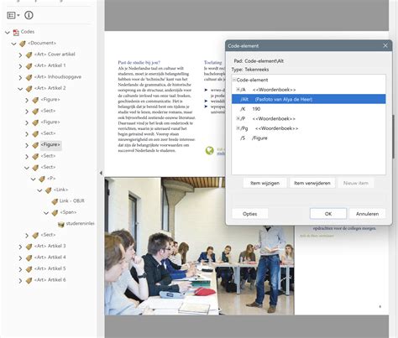Screen dimensions: 398x338
Task: Click the heading 'Past de studie bij jou?'
Action: coord(139,62)
